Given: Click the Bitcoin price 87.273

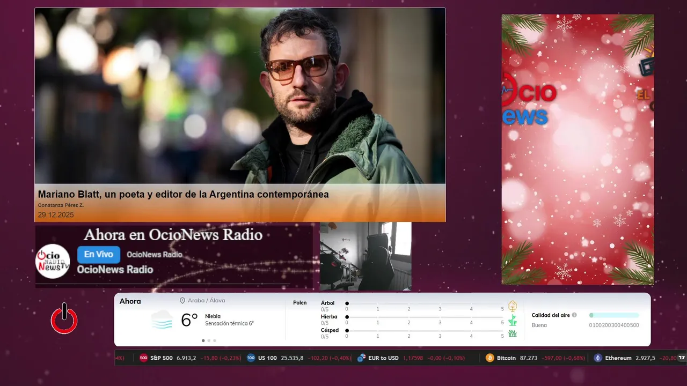Looking at the screenshot, I should (529, 358).
